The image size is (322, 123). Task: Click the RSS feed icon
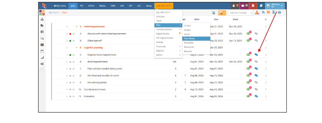point(264,12)
